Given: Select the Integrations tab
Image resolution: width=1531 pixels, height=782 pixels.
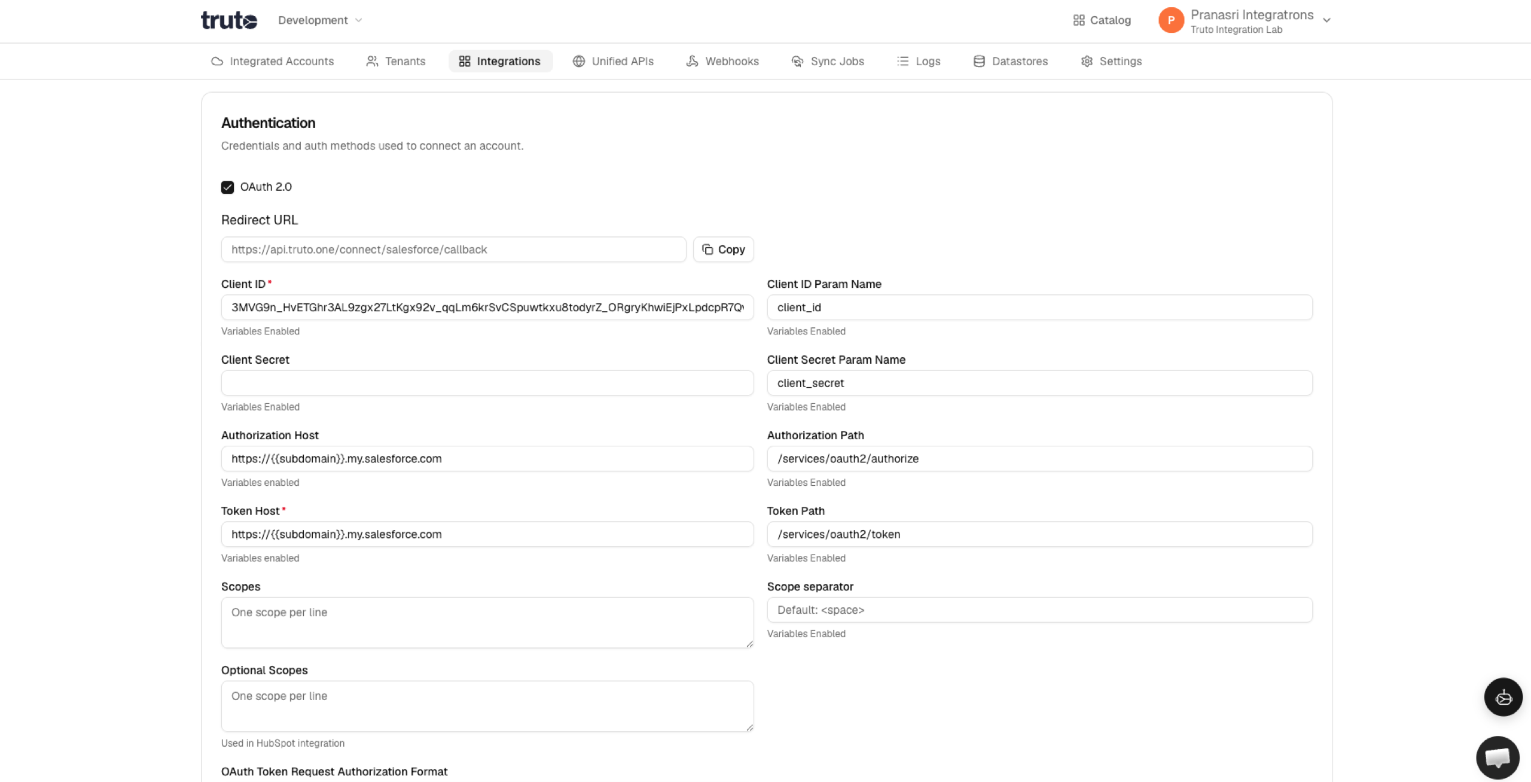Looking at the screenshot, I should 500,61.
